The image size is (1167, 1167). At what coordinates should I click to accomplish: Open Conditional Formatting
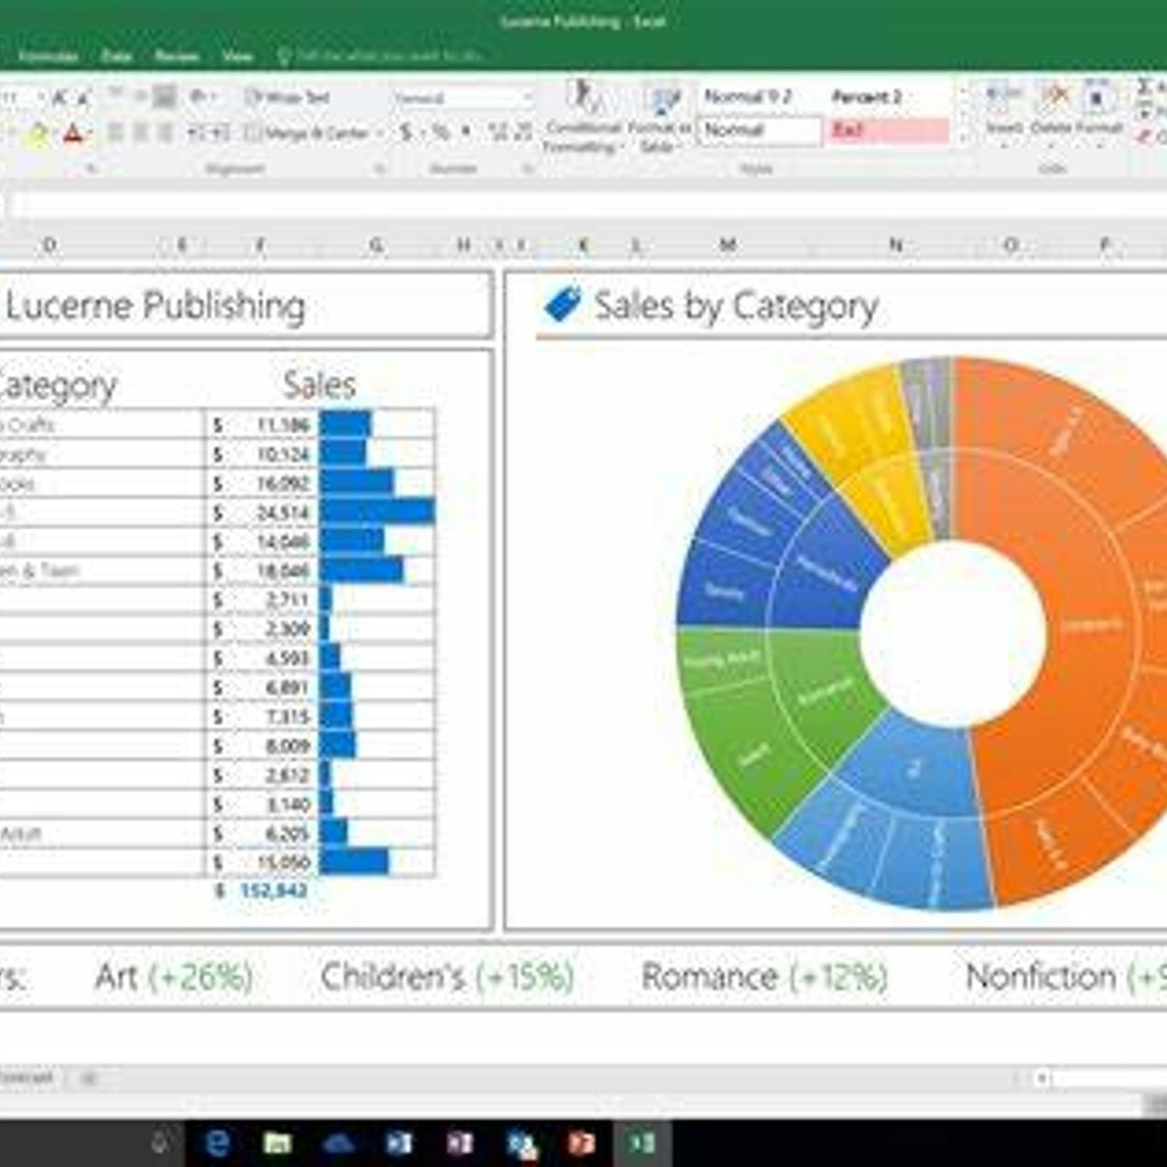coord(583,118)
